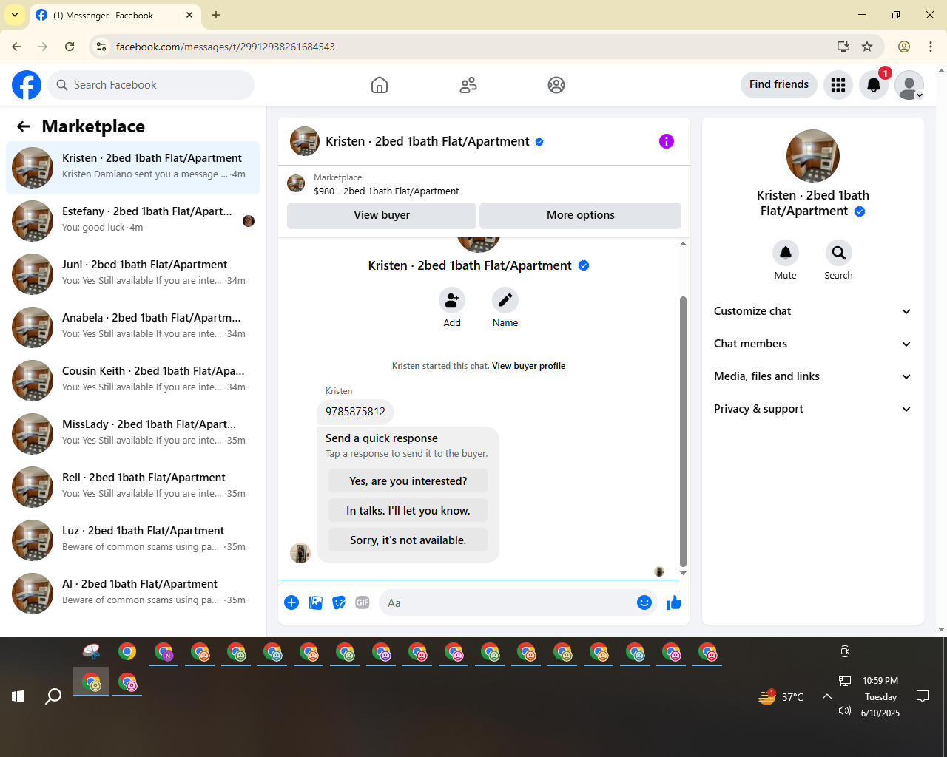Open the Windows Start menu
Viewport: 947px width, 757px height.
point(18,696)
